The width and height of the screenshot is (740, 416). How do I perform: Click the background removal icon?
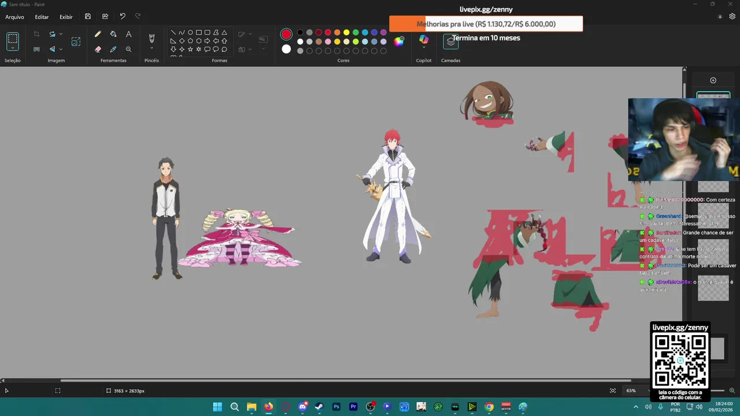(x=36, y=49)
